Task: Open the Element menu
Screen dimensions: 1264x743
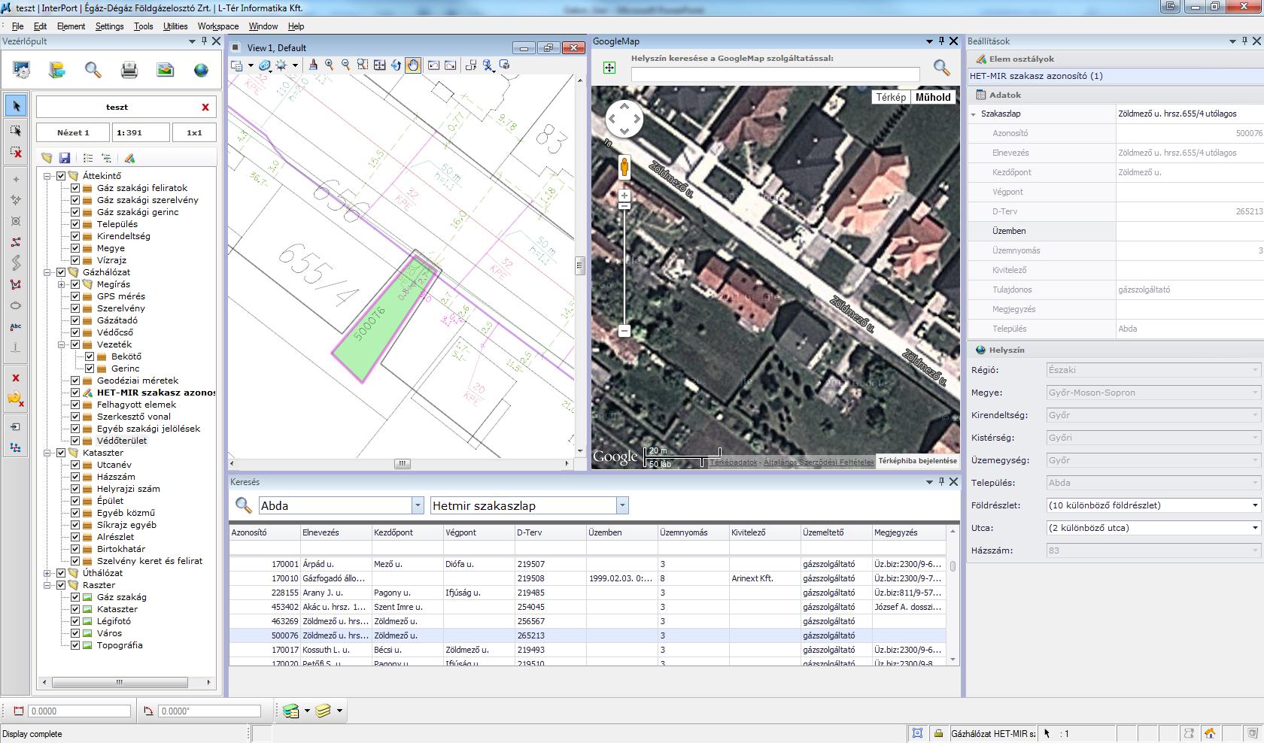Action: (71, 26)
